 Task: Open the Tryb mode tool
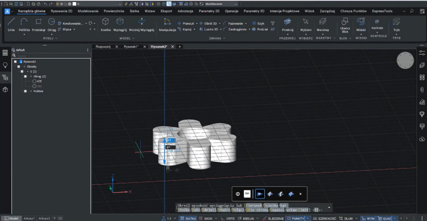pyautogui.click(x=397, y=25)
